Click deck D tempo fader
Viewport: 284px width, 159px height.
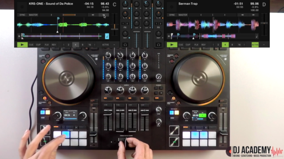click(264, 23)
